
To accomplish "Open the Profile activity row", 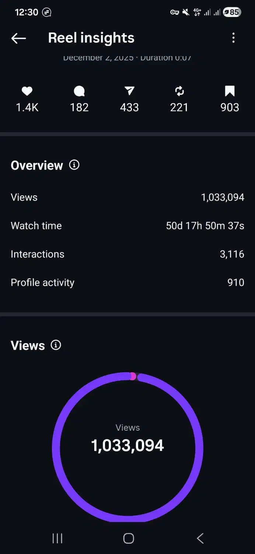I will pos(127,283).
